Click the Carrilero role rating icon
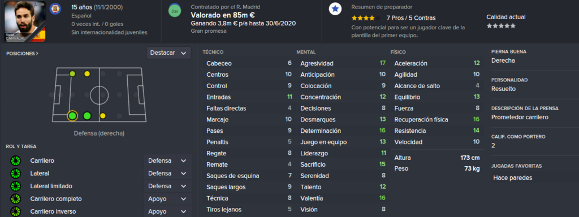Viewport: 579px width, 217px height. [15, 161]
